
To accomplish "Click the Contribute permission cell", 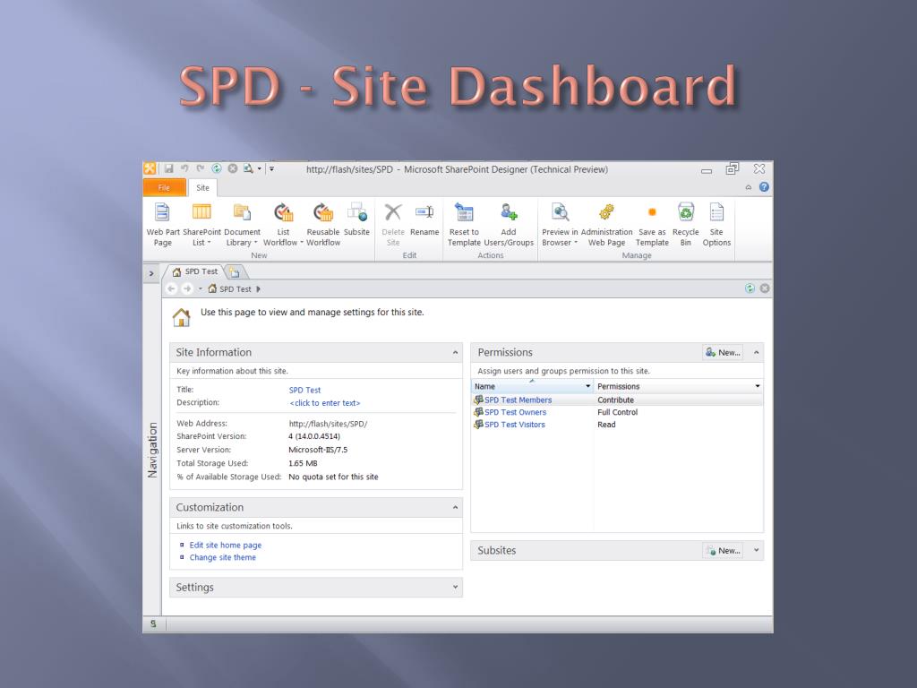I will coord(615,400).
